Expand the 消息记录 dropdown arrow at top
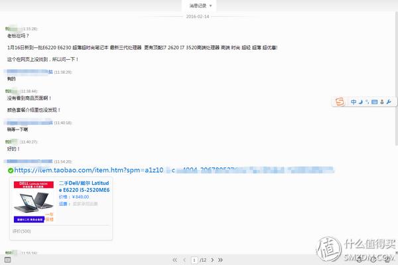Screen dimensions: 398x265 210,6
